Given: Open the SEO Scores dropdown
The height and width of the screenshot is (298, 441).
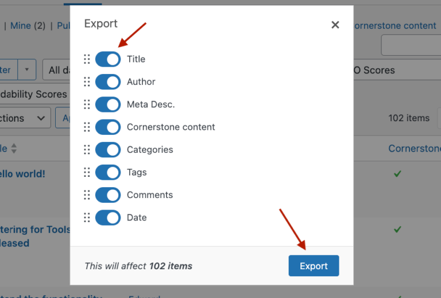Looking at the screenshot, I should point(397,69).
